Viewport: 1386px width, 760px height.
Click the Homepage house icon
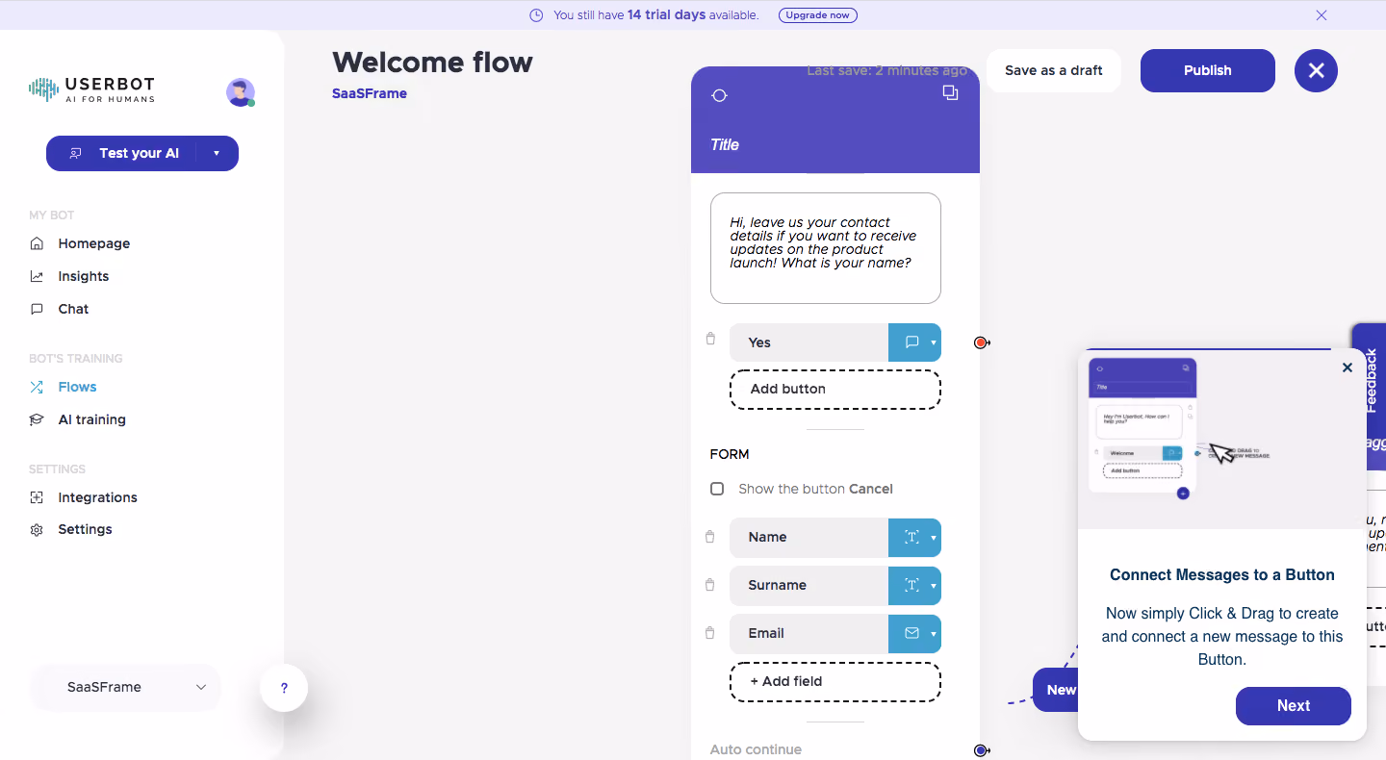pos(37,243)
